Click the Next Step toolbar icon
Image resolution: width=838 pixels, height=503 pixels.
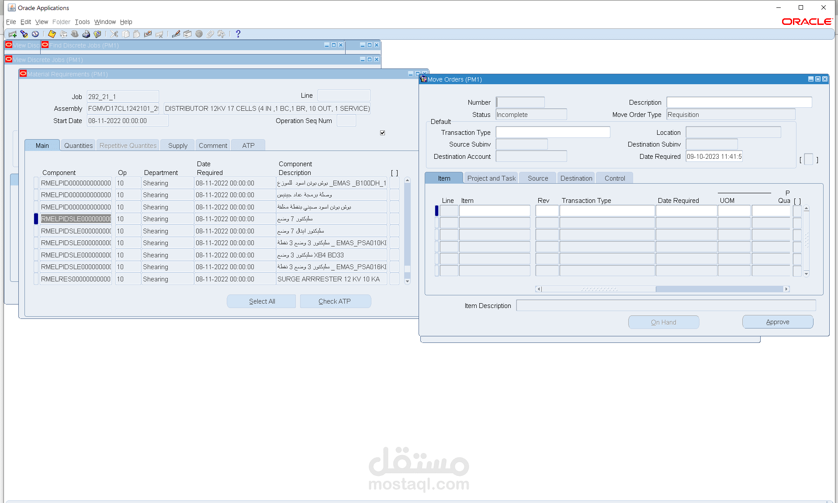[x=63, y=34]
